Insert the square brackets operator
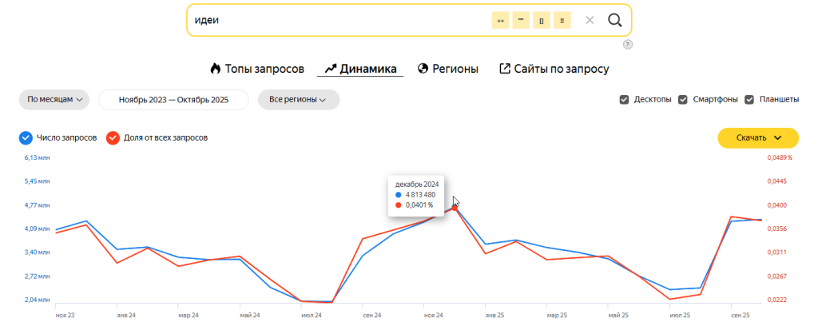 (x=542, y=20)
